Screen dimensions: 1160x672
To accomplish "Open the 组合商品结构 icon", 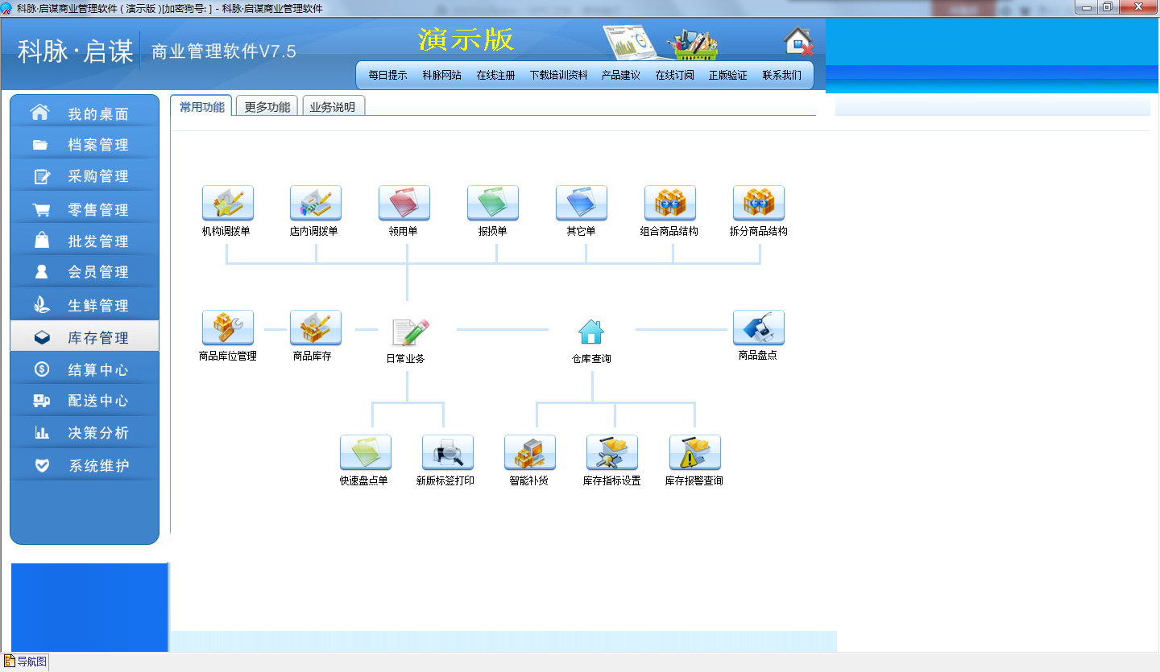I will pos(670,203).
